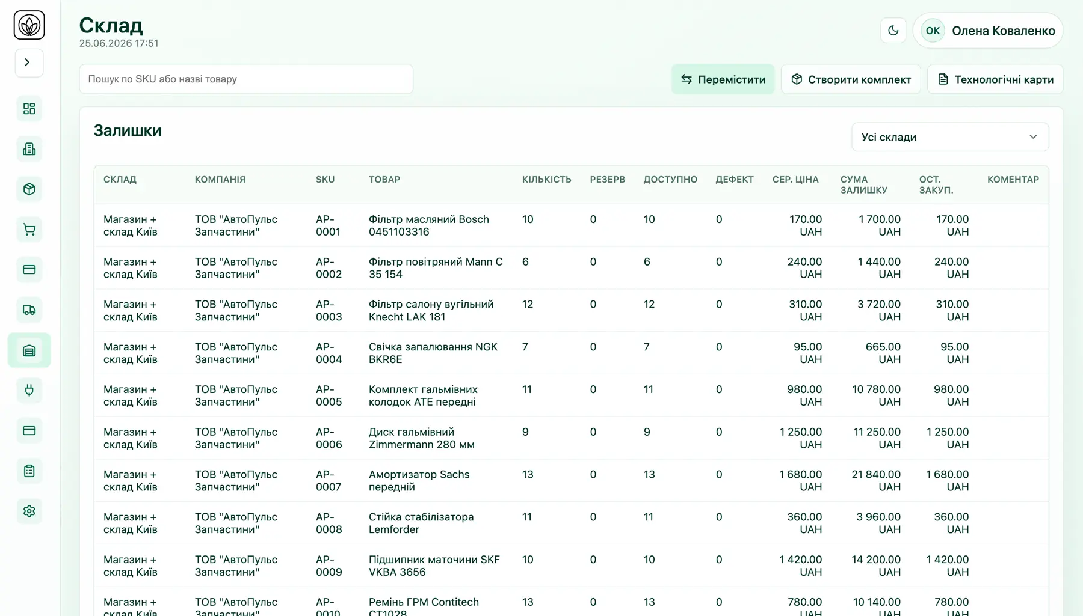The image size is (1083, 616).
Task: Open the settings gear icon in sidebar
Action: 29,511
